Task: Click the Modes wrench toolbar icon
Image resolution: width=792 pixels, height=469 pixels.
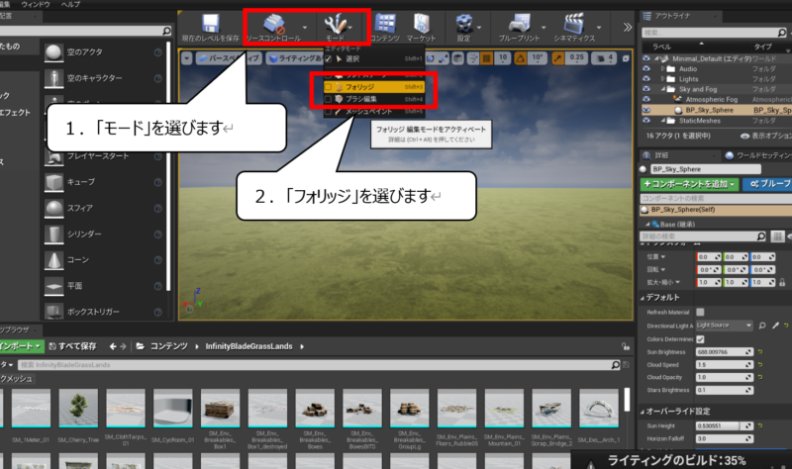Action: [x=335, y=24]
